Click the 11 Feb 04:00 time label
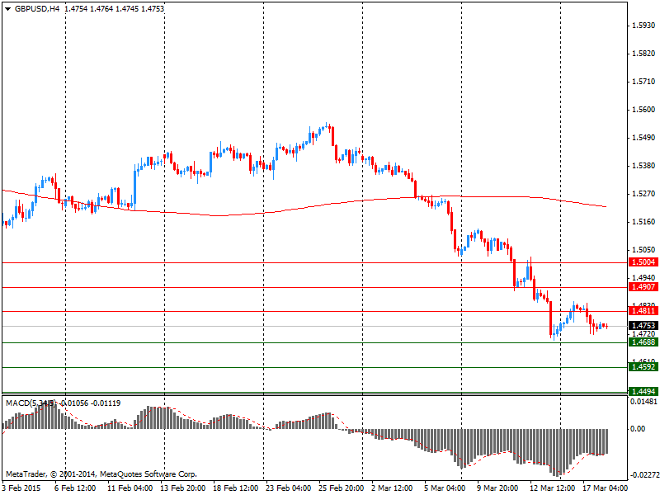Viewport: 660px width, 495px height. point(130,488)
